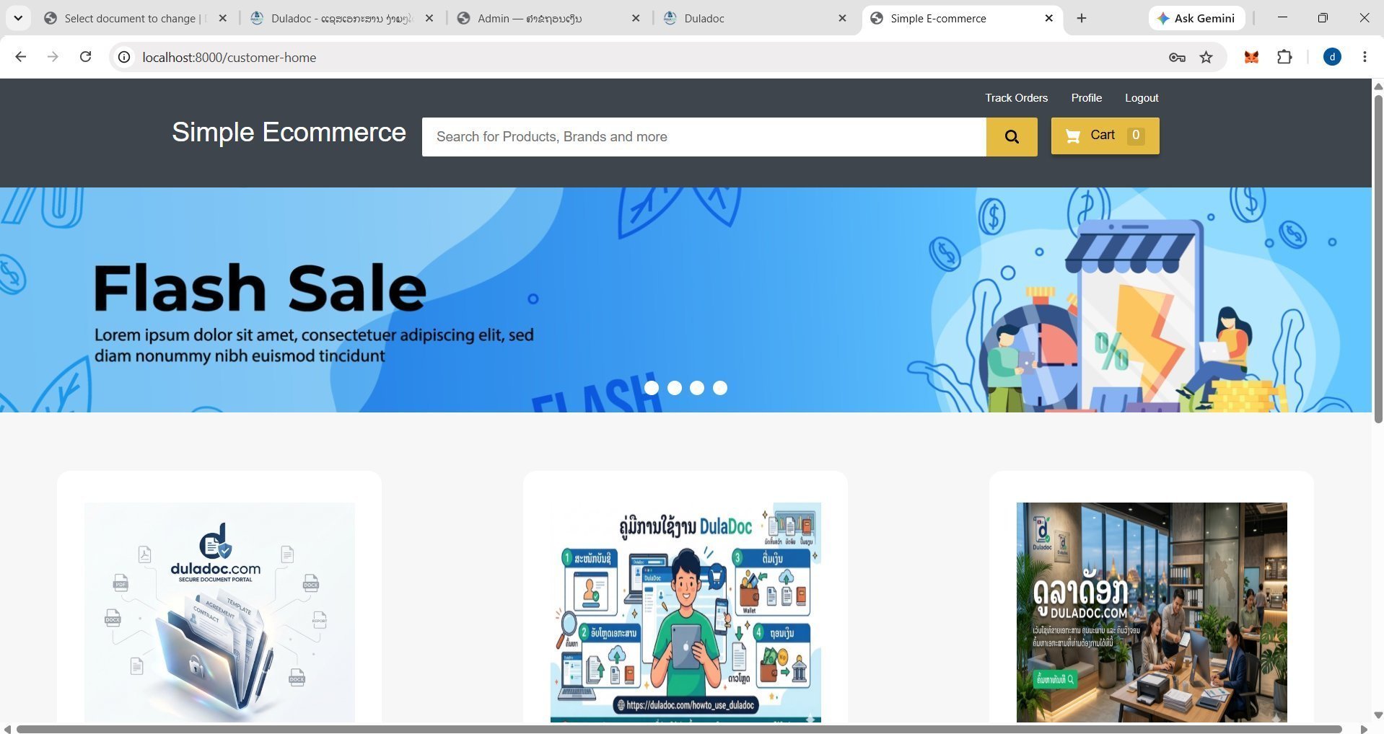
Task: Open the MetaMask fox extension icon
Action: [x=1251, y=57]
